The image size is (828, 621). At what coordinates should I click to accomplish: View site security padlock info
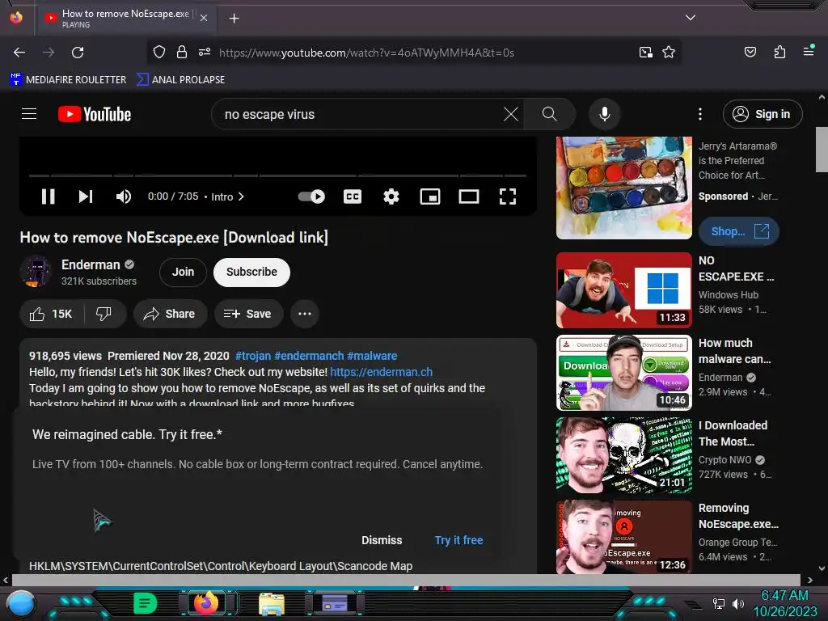coord(182,52)
